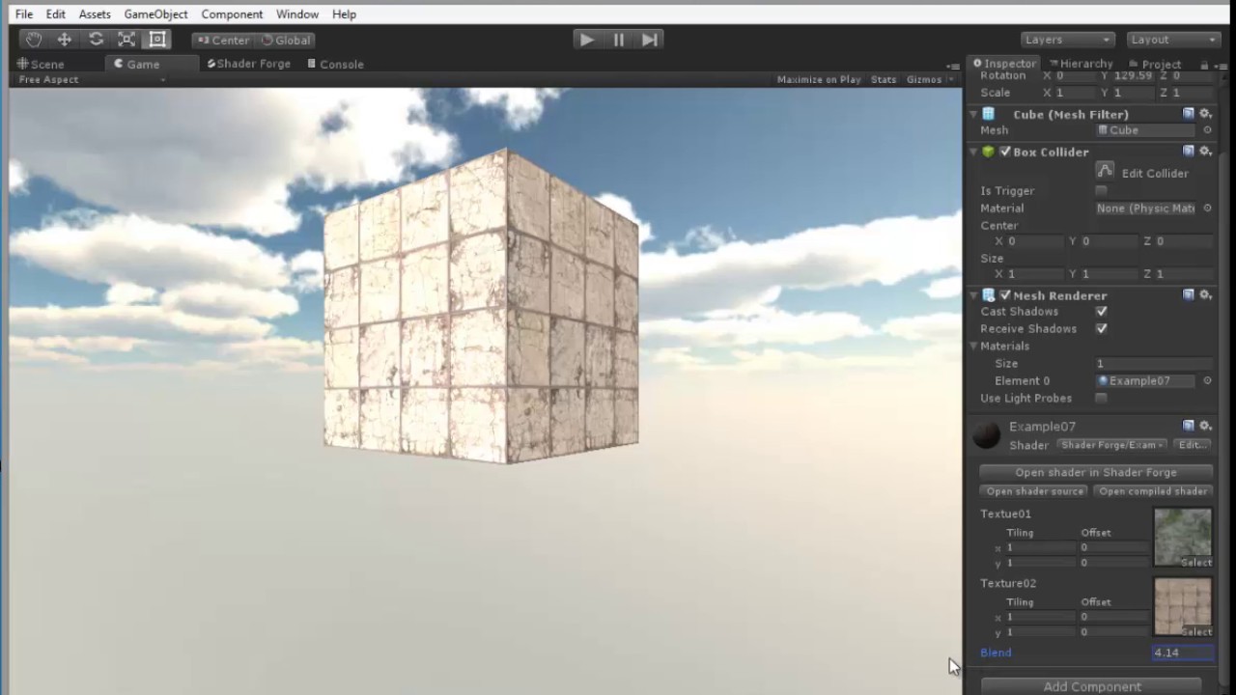This screenshot has width=1236, height=695.
Task: Select the Scale tool
Action: click(126, 39)
